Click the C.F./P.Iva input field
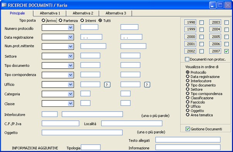This screenshot has width=233, height=152. pos(61,123)
